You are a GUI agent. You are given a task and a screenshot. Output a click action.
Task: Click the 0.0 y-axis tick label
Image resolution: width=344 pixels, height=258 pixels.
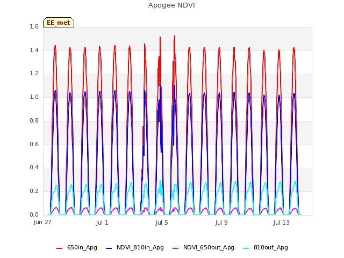[34, 214]
